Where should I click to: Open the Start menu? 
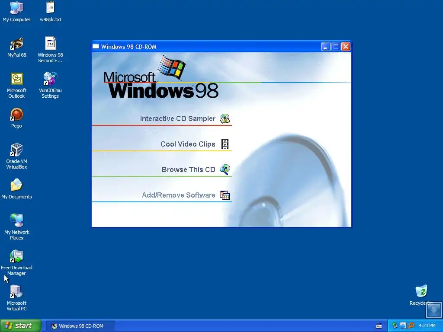pos(21,326)
